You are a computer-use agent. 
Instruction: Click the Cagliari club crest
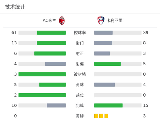tap(100, 20)
